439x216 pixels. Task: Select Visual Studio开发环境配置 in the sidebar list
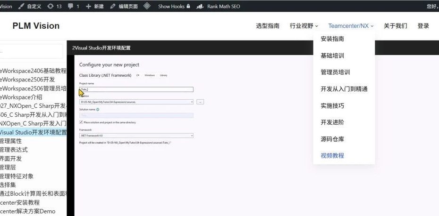coord(33,132)
